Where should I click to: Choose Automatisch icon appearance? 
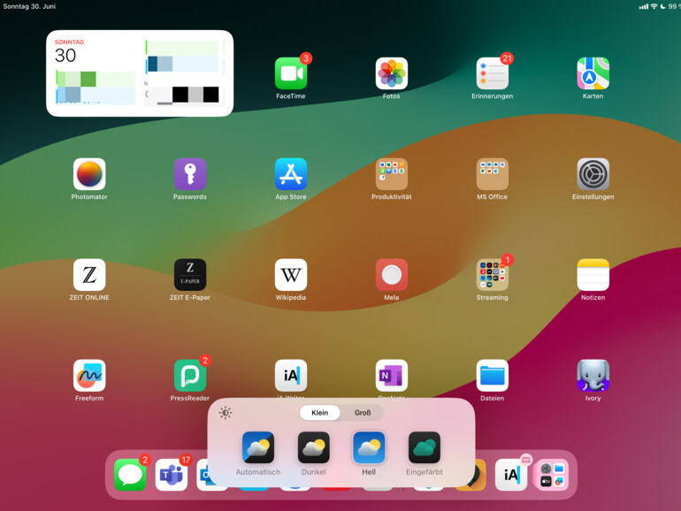tap(258, 454)
